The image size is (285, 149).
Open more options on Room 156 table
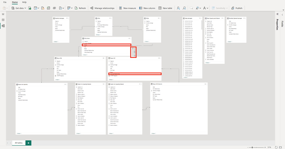coord(105,58)
